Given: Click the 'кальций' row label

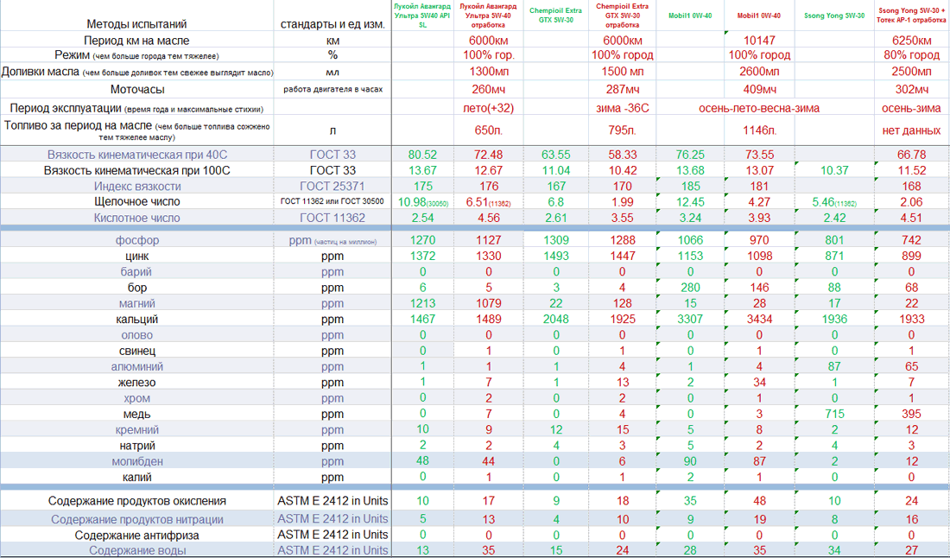Looking at the screenshot, I should (x=137, y=320).
